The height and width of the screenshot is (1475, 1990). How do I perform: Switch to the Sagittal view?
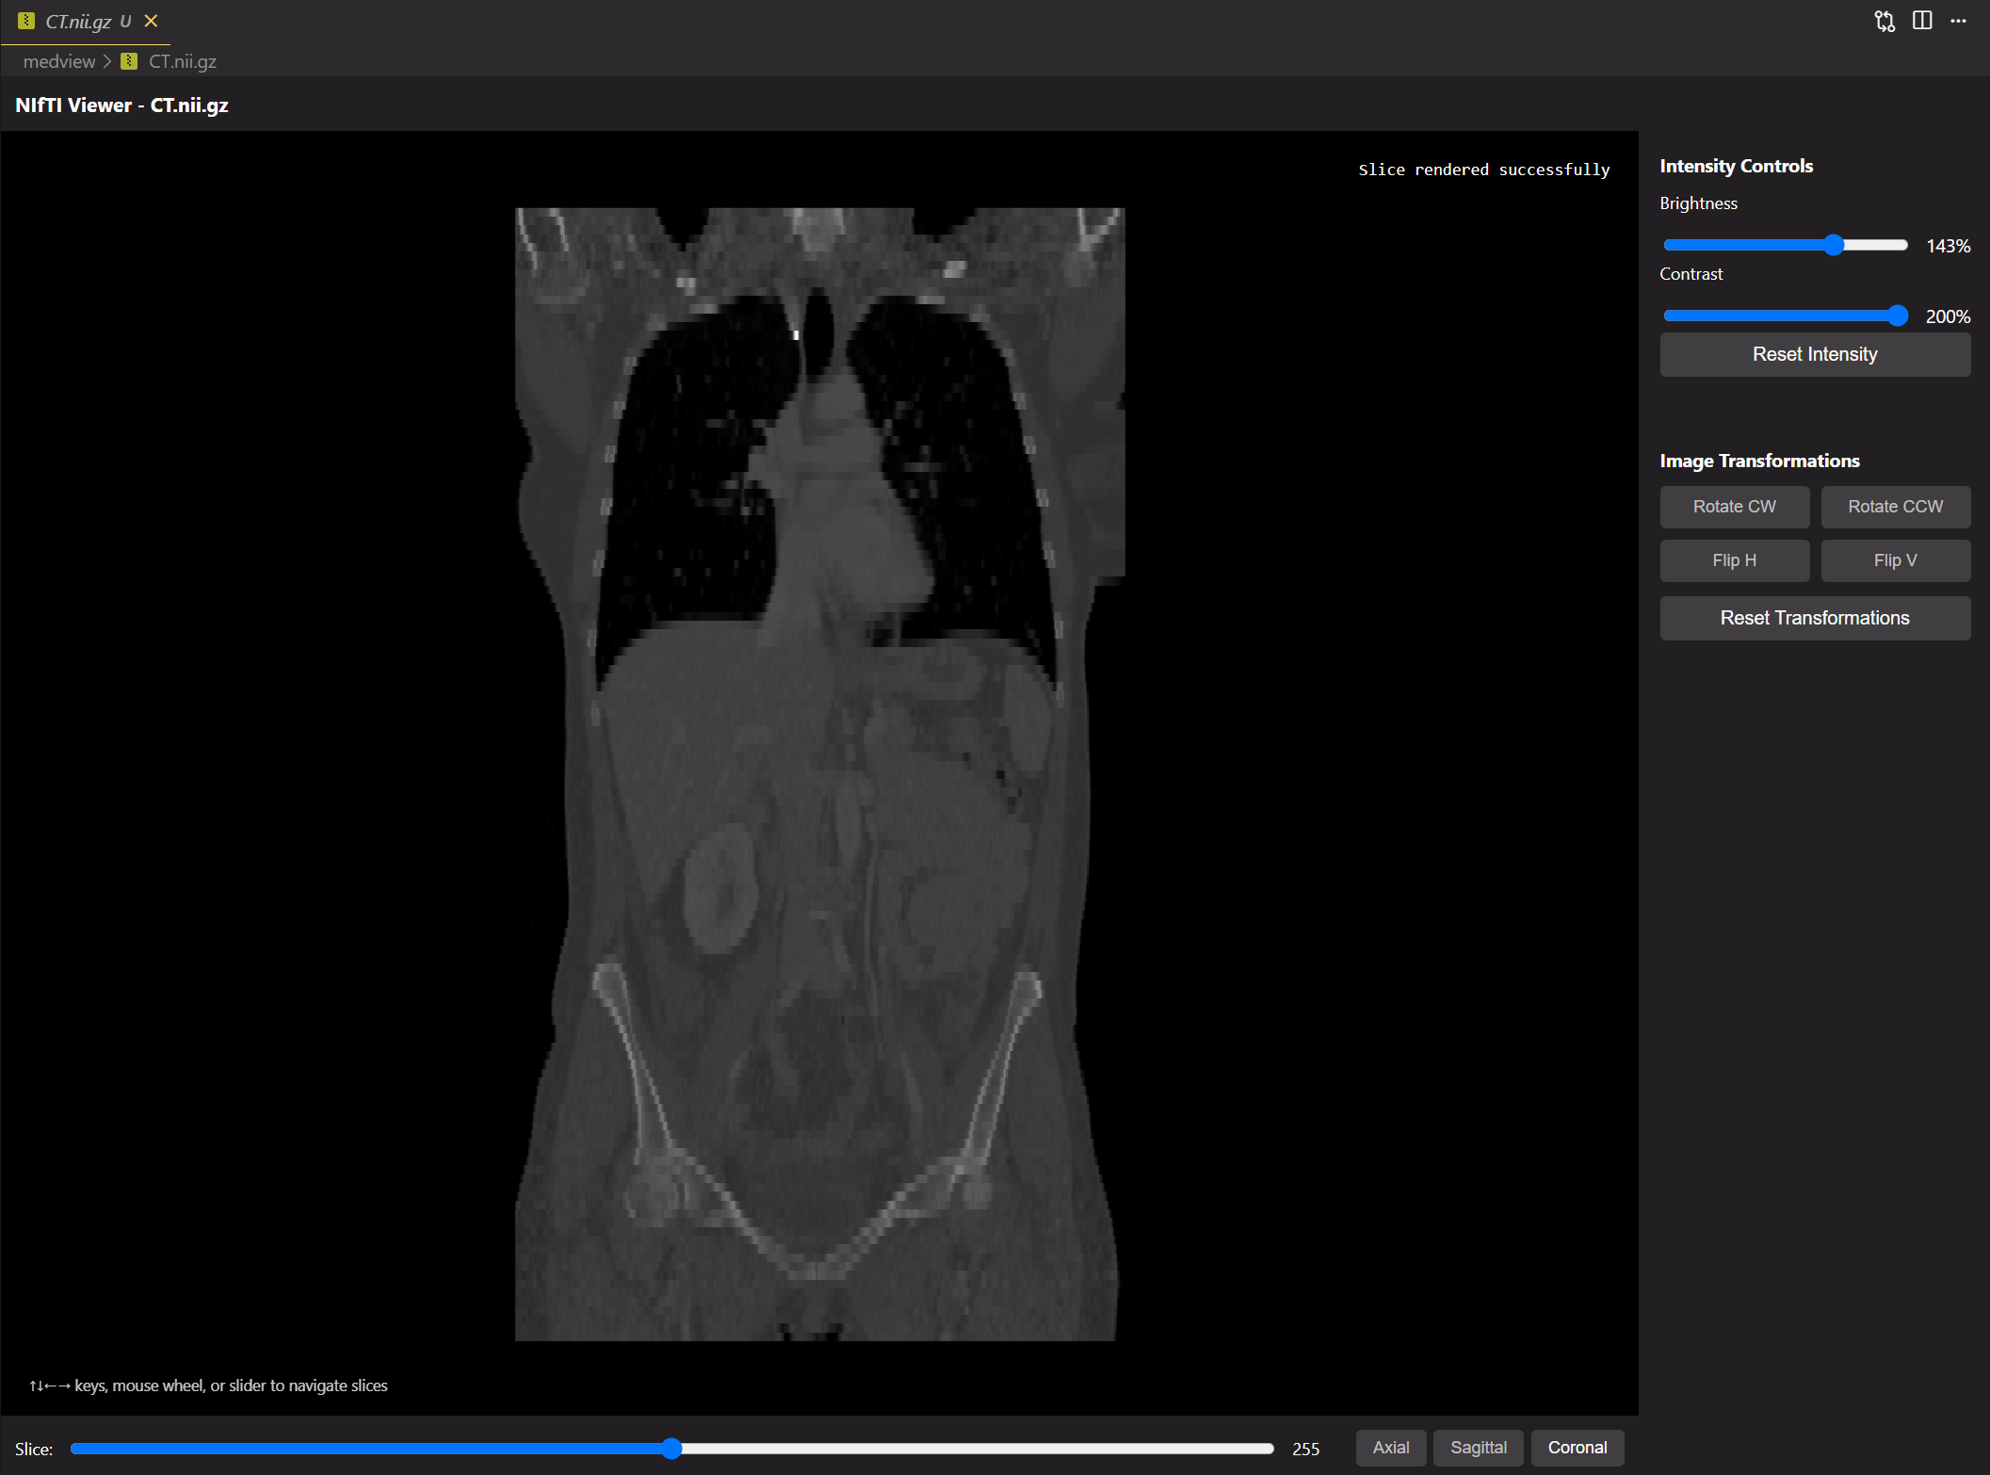point(1479,1448)
